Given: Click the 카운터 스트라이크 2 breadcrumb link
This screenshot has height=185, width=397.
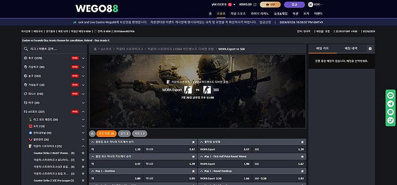Looking at the screenshot, I should 129,49.
